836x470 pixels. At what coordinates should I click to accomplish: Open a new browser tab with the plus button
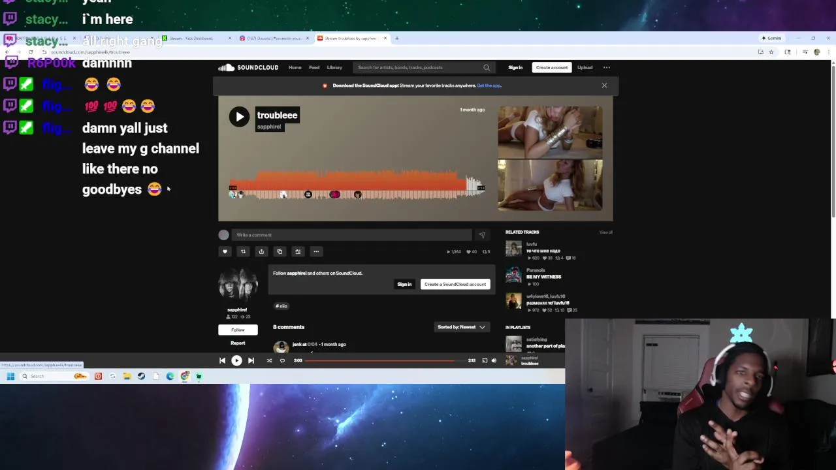(x=396, y=38)
